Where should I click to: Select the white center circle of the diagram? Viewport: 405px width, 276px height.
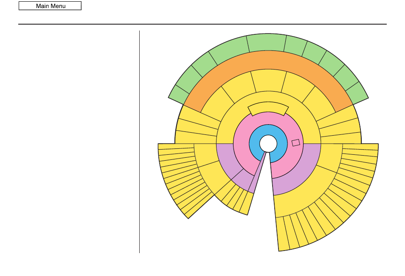coord(268,144)
